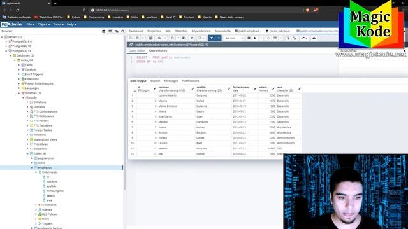Open the Filter options dropdown arrow
Screen dimensions: 408x229
(x=219, y=38)
